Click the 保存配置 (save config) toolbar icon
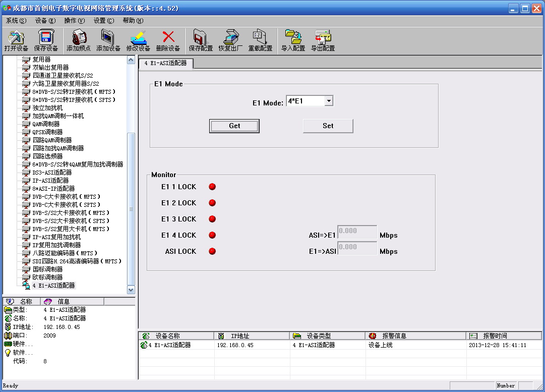Viewport: 545px width, 392px height. [x=201, y=40]
